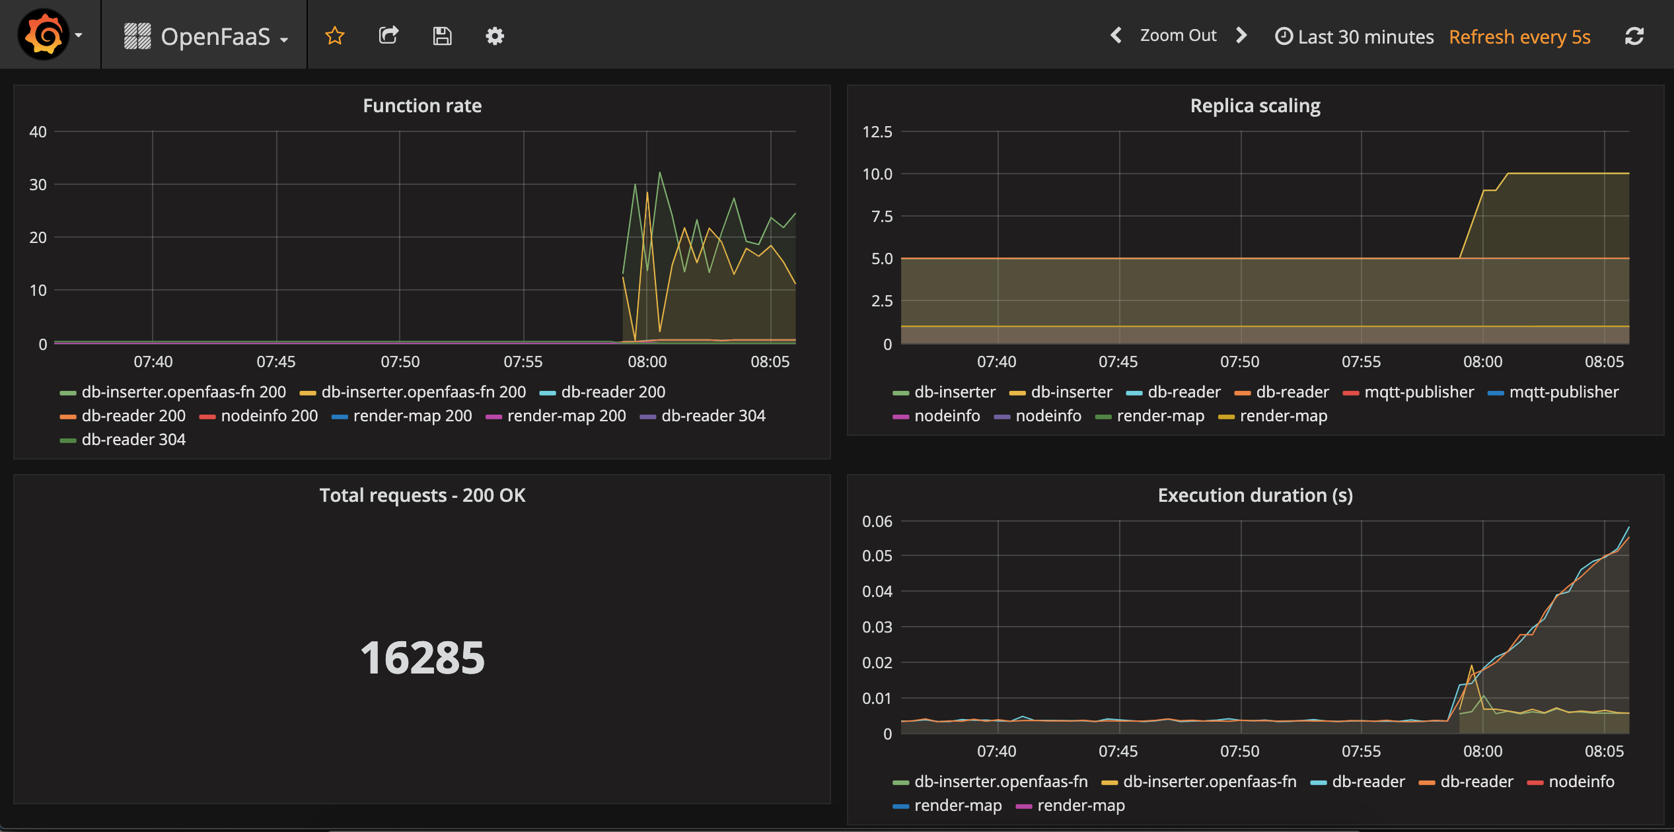Click 07:45 axis label in Replica scaling
Viewport: 1674px width, 832px height.
[x=1118, y=362]
